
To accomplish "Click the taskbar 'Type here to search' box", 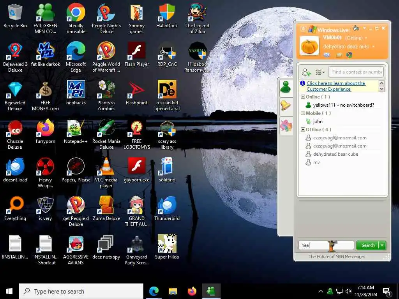I will (81, 291).
